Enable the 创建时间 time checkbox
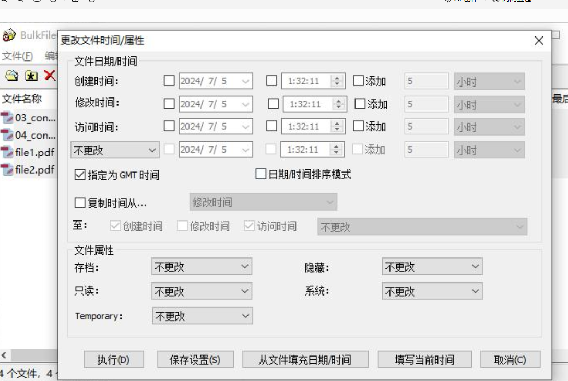This screenshot has height=381, width=568. pyautogui.click(x=271, y=81)
